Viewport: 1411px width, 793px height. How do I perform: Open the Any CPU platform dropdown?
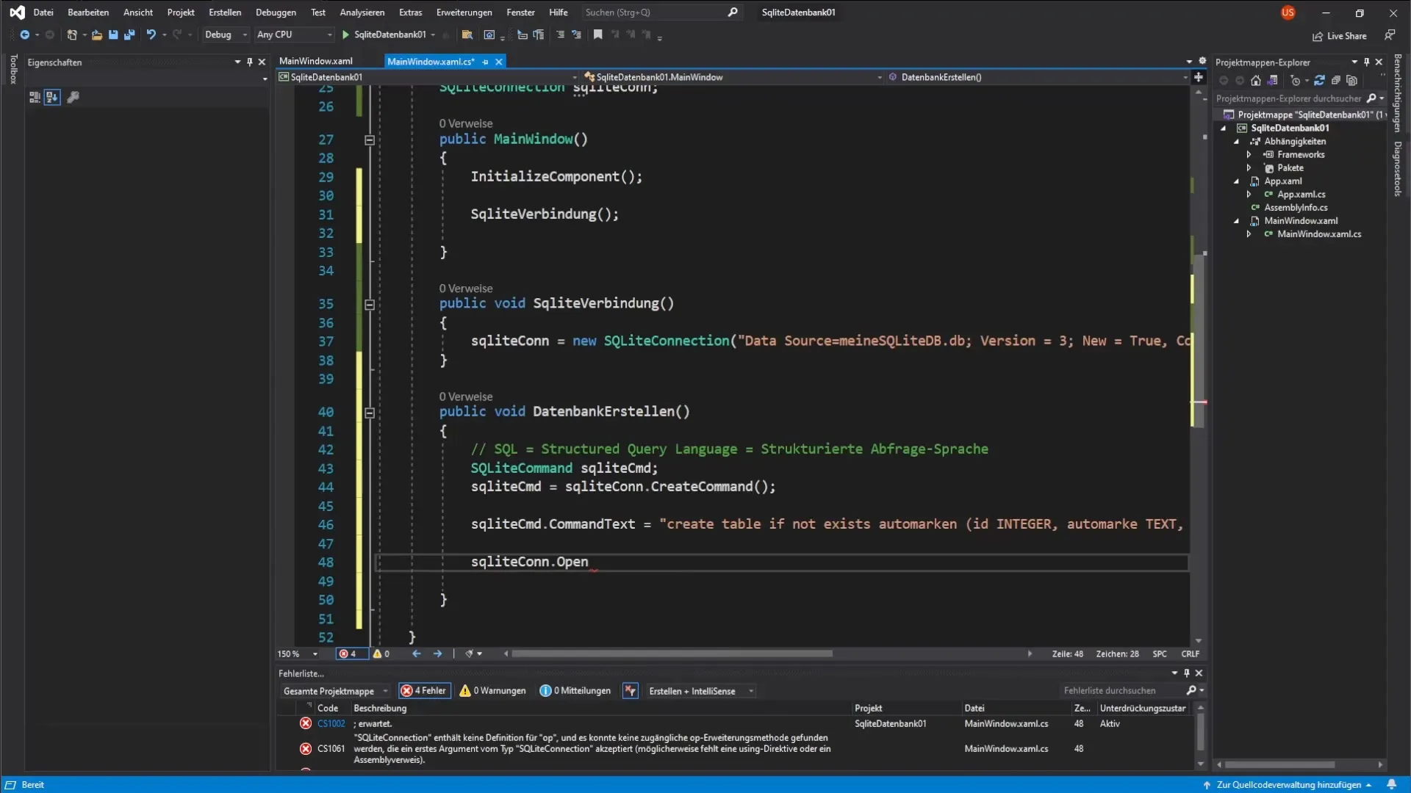[294, 35]
